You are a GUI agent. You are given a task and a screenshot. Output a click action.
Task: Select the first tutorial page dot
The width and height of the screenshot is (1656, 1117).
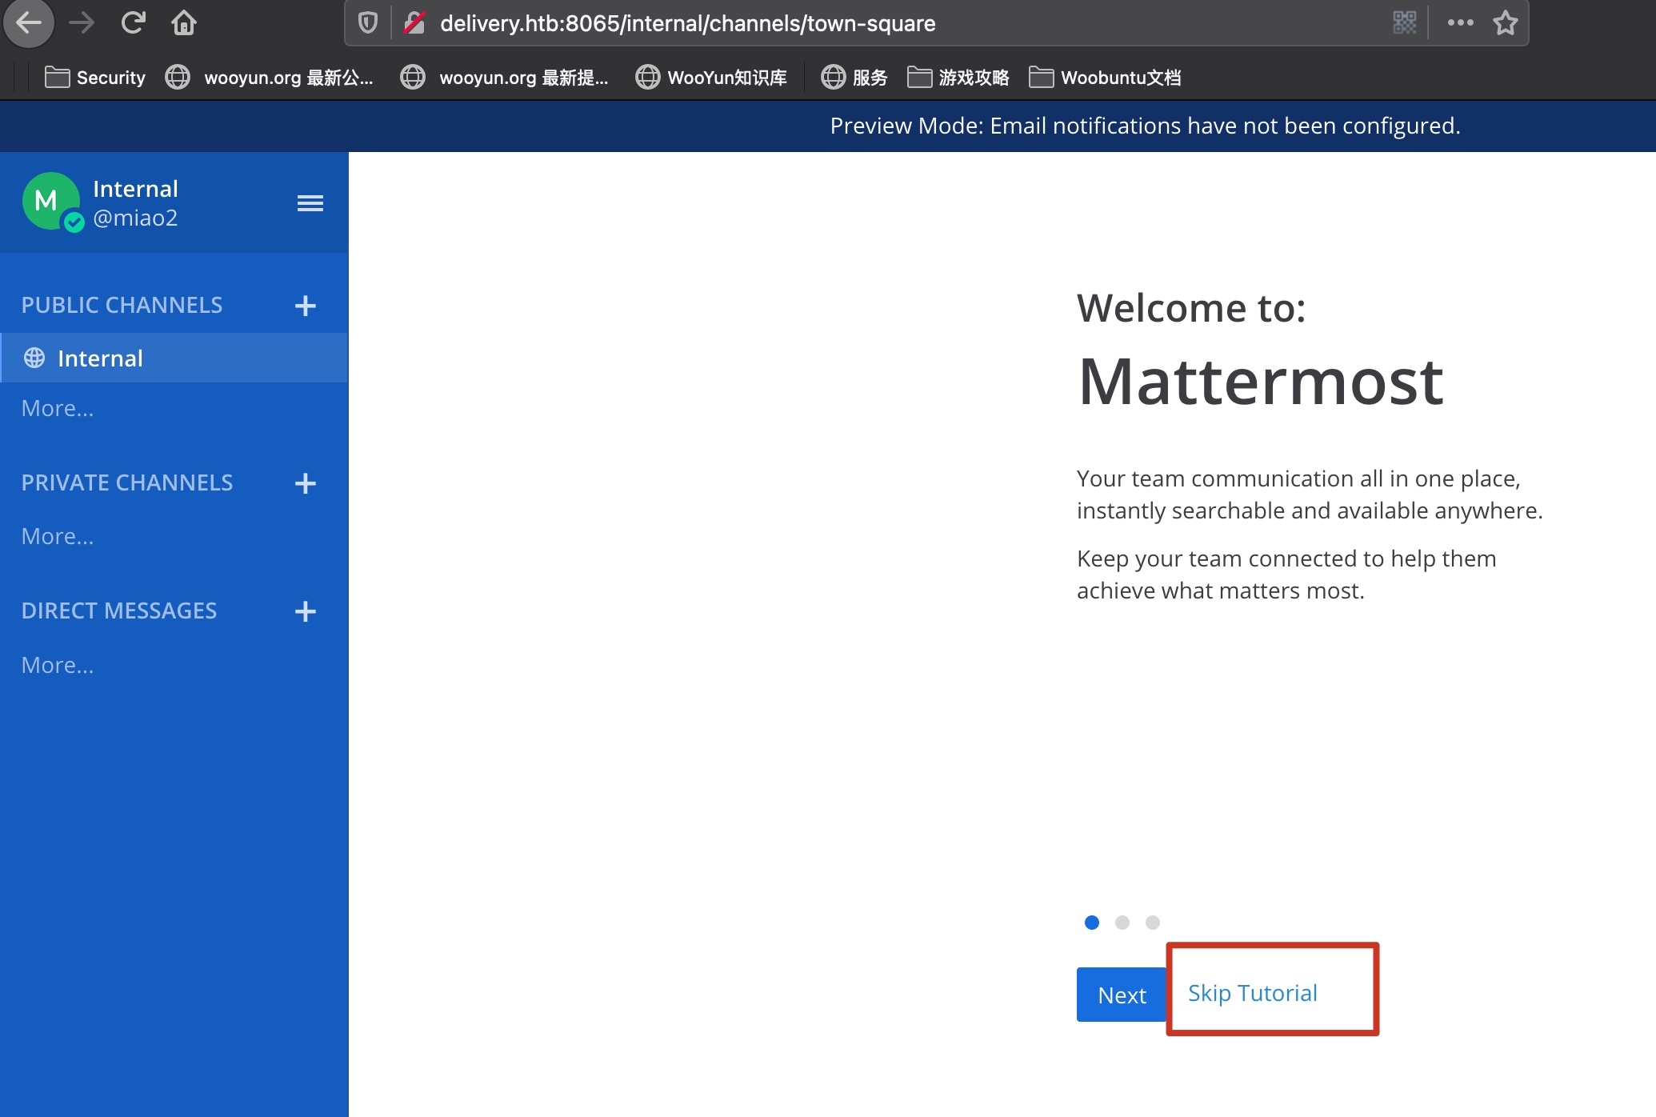pyautogui.click(x=1091, y=923)
